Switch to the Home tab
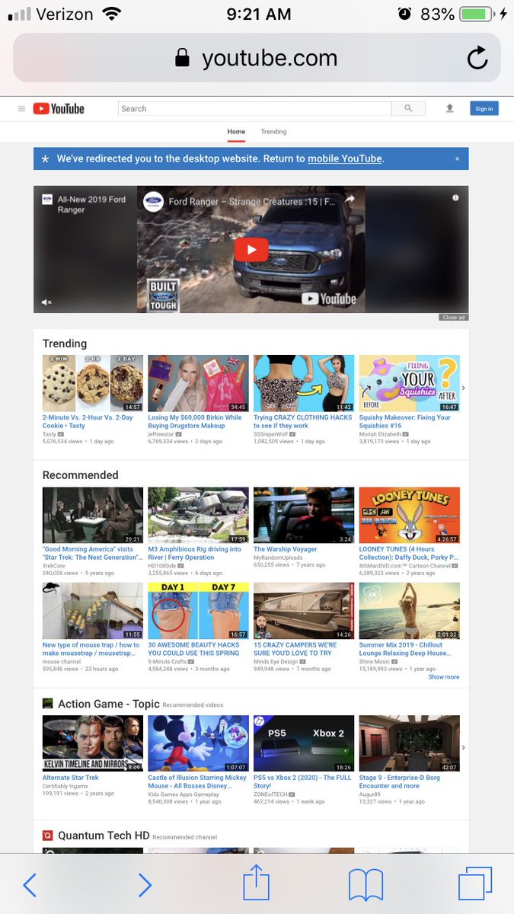 coord(236,132)
